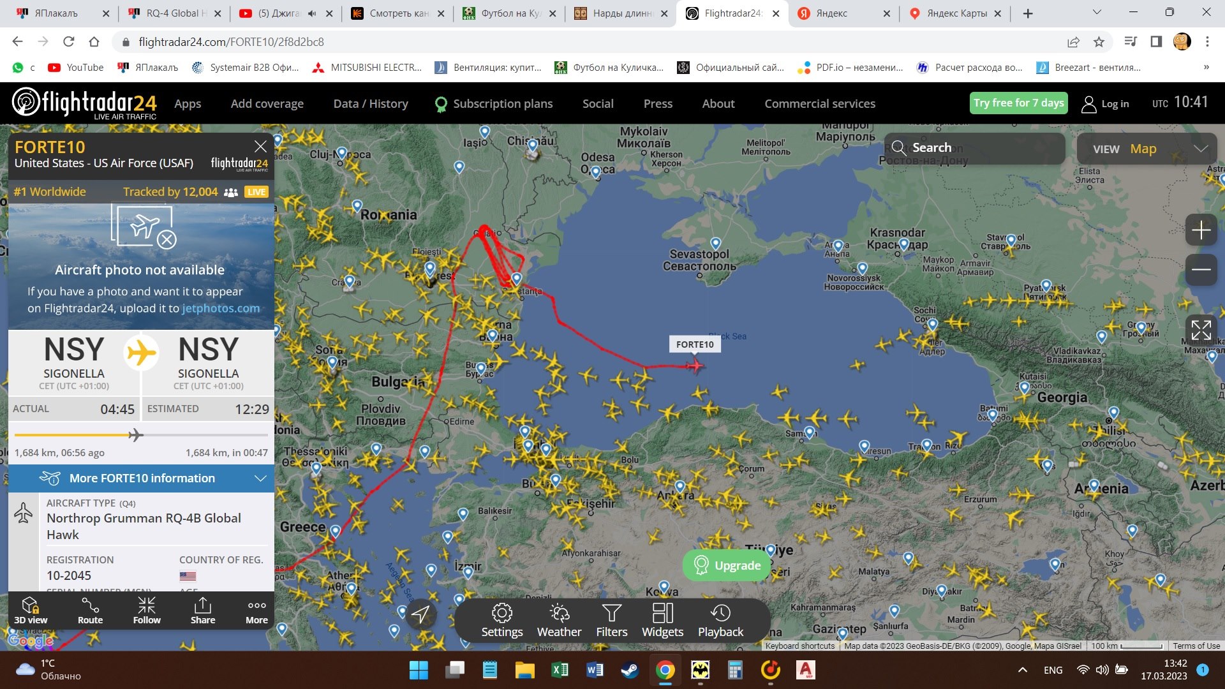Open the Systemair B2B bookmark
The width and height of the screenshot is (1225, 689).
click(246, 68)
